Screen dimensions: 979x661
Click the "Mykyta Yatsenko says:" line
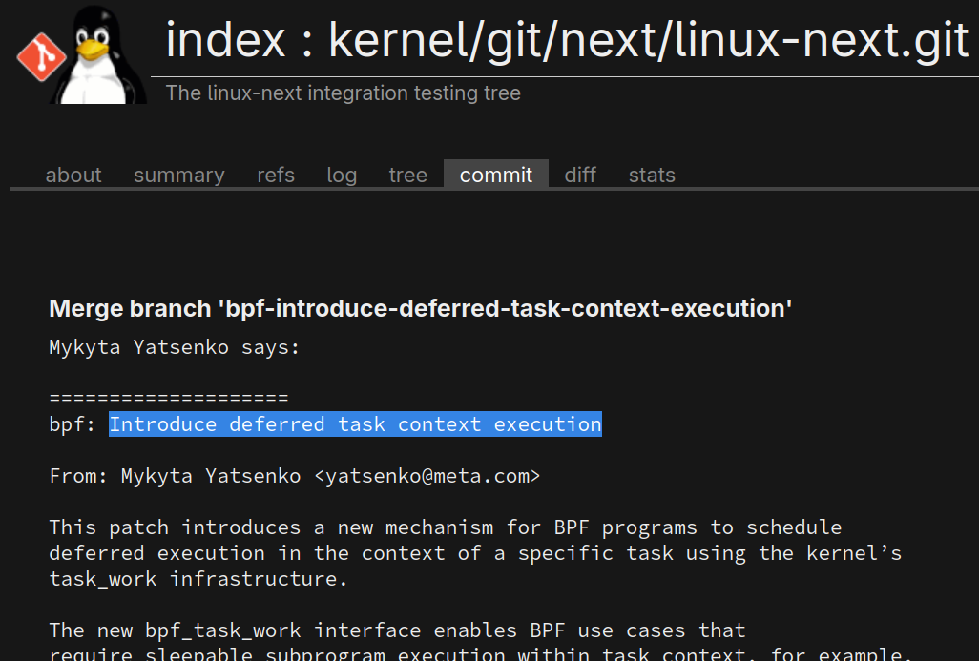[x=175, y=347]
